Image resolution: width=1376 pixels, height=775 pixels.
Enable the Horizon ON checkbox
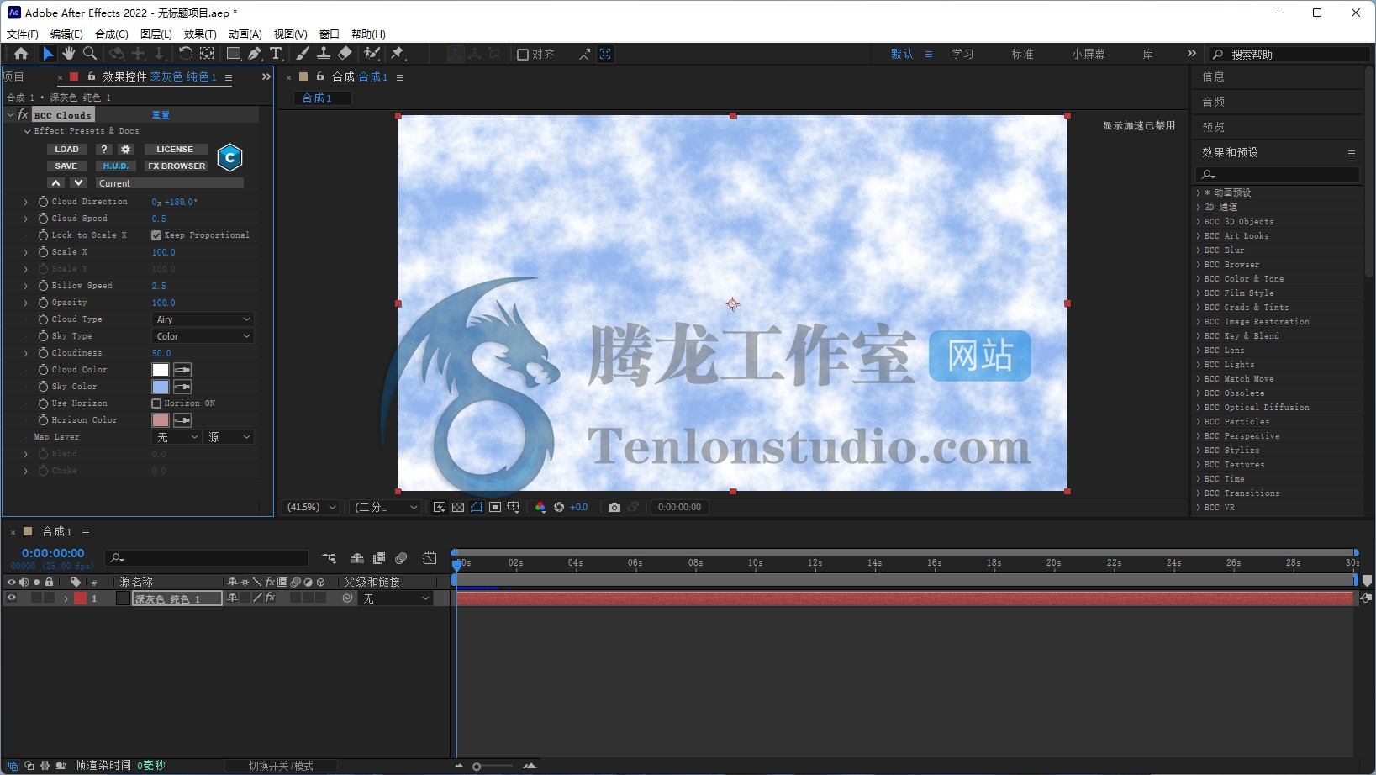pos(156,403)
